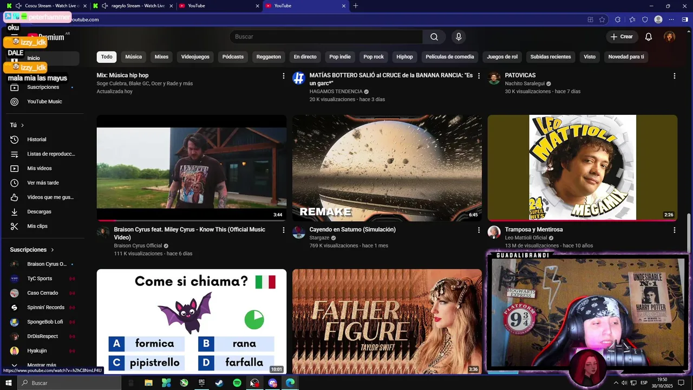This screenshot has width=693, height=390.
Task: Open the browser shield icon
Action: pyautogui.click(x=645, y=19)
